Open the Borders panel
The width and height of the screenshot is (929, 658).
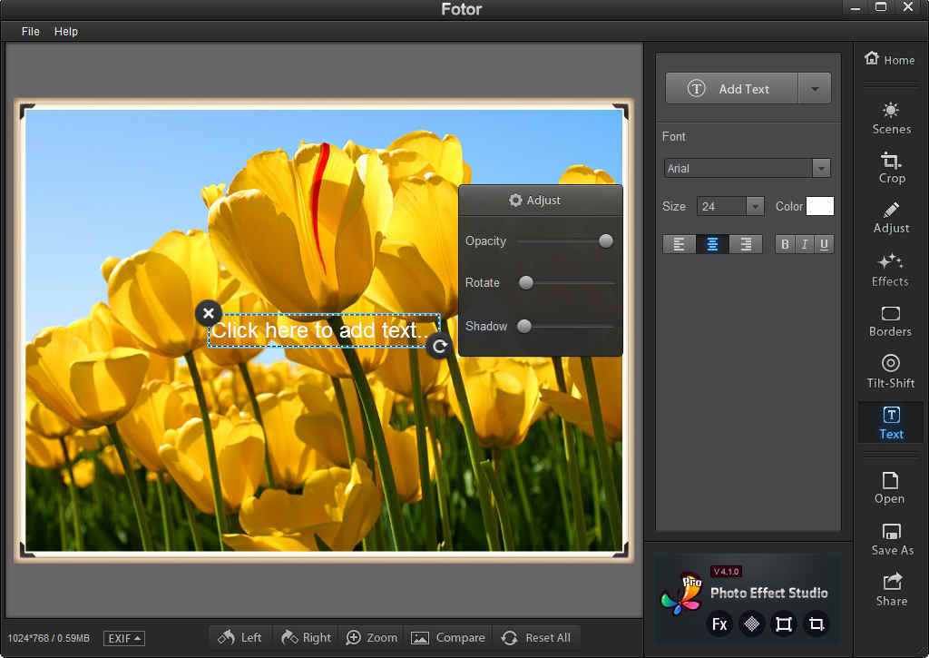tap(890, 322)
